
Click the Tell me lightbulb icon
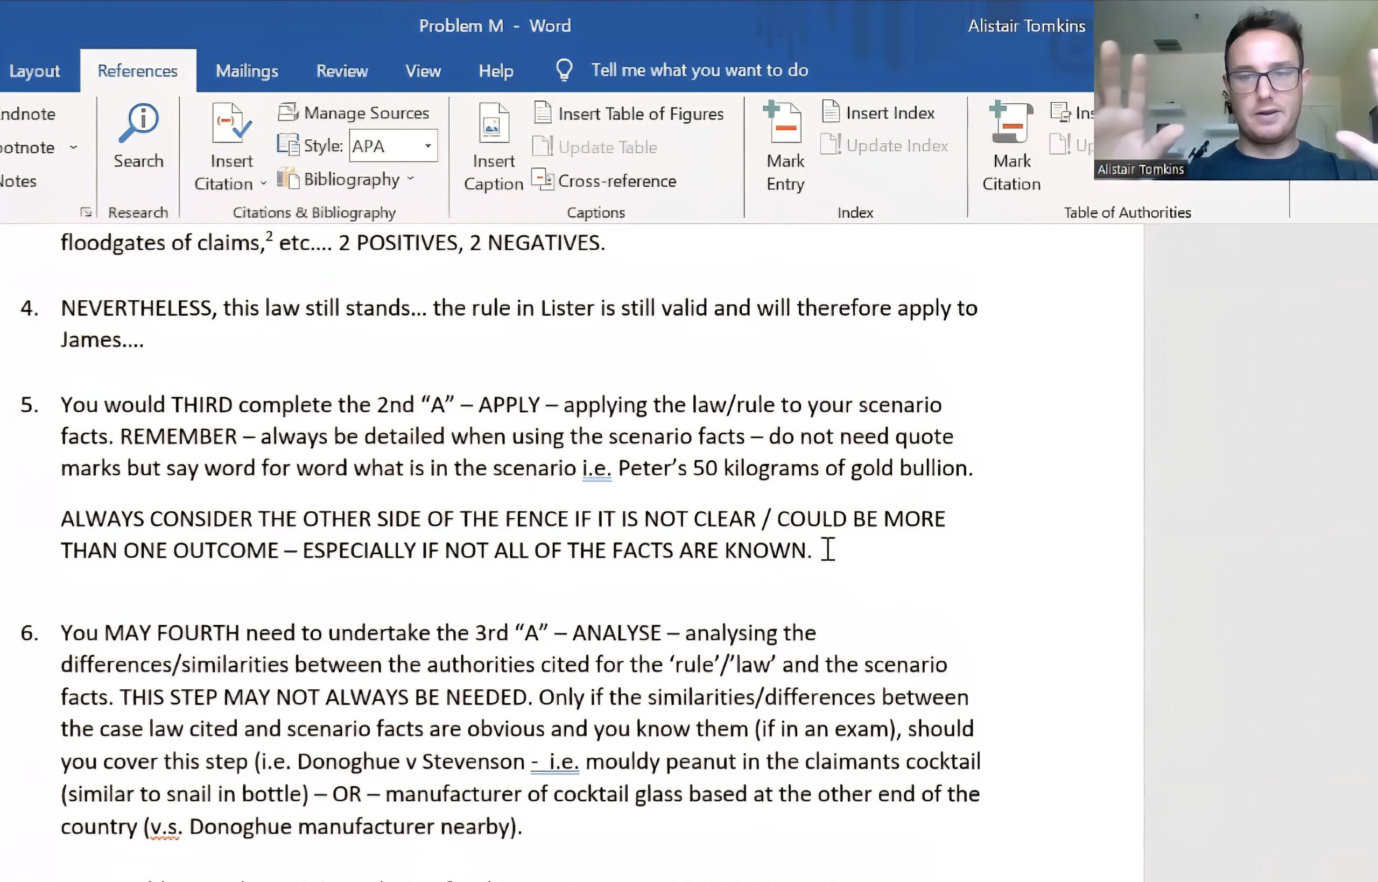click(564, 70)
